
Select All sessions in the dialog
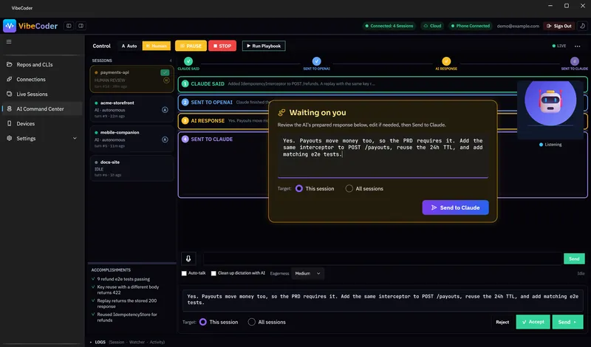coord(349,188)
